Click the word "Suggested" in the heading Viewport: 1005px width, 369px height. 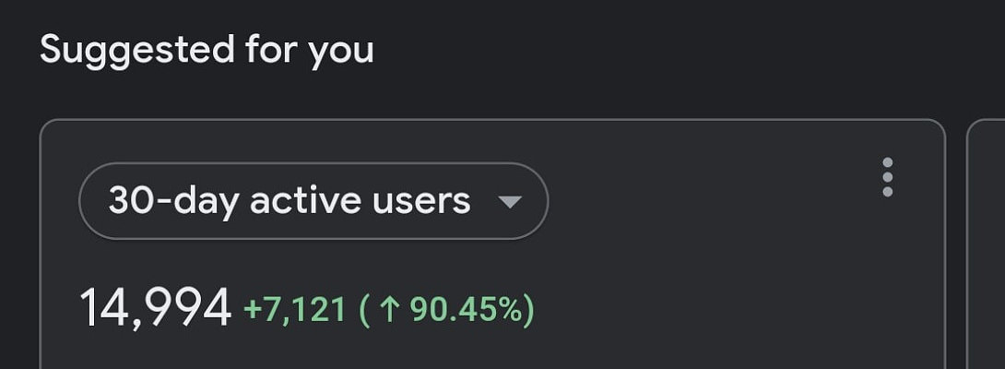pos(136,49)
